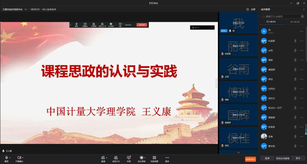This screenshot has height=164, width=307.
Task: Select the 丽君 video tile
Action: click(238, 46)
